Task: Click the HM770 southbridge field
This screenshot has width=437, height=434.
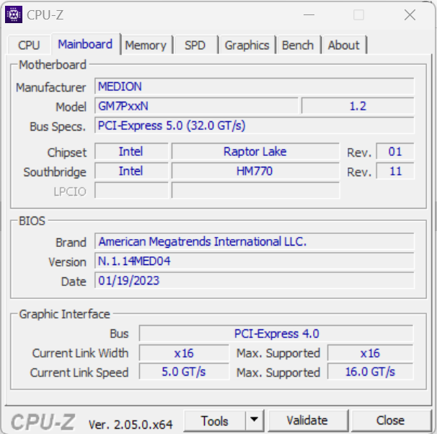Action: pyautogui.click(x=255, y=171)
